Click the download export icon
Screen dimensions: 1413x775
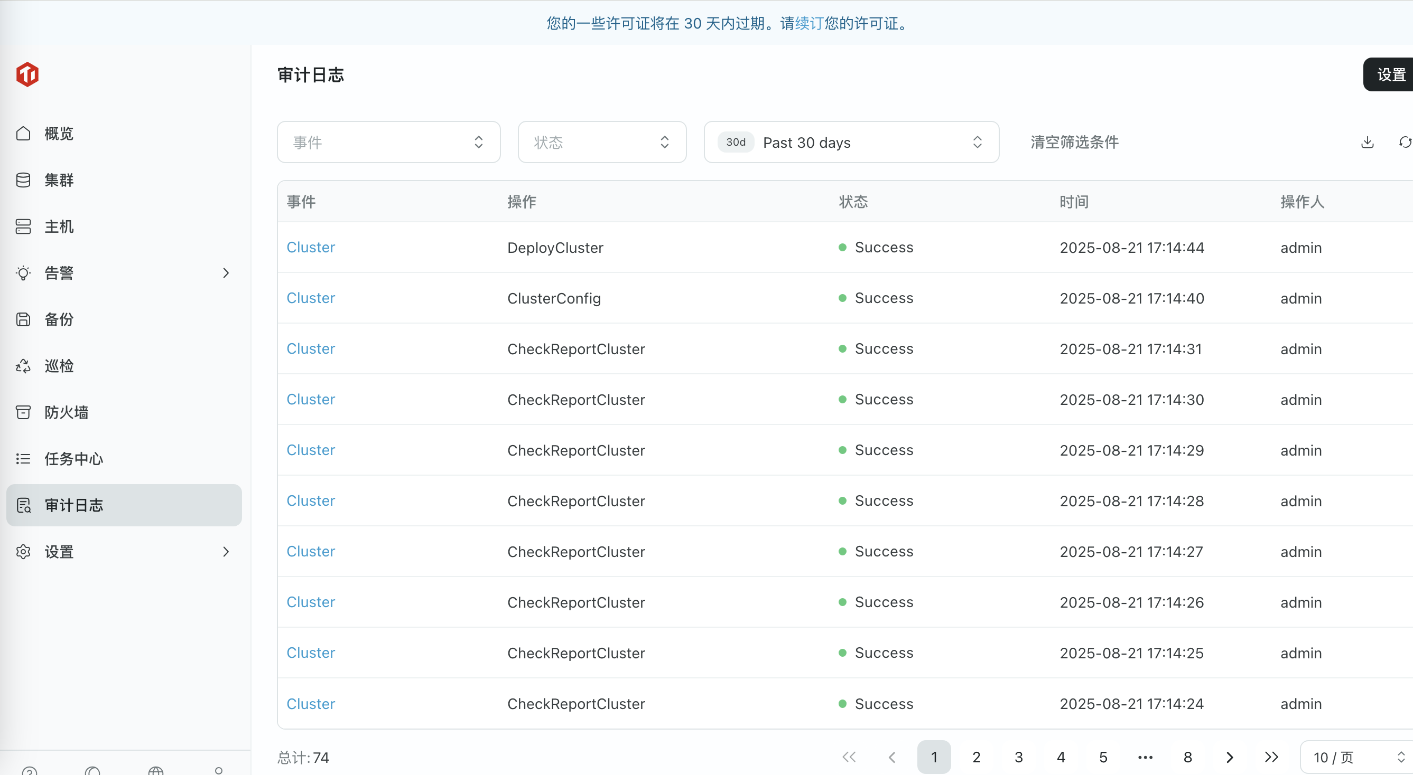[x=1368, y=143]
